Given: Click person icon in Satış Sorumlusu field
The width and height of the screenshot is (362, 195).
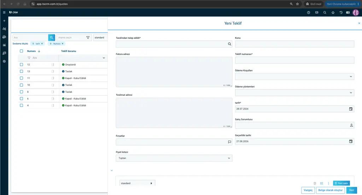Looking at the screenshot, I should click(351, 125).
